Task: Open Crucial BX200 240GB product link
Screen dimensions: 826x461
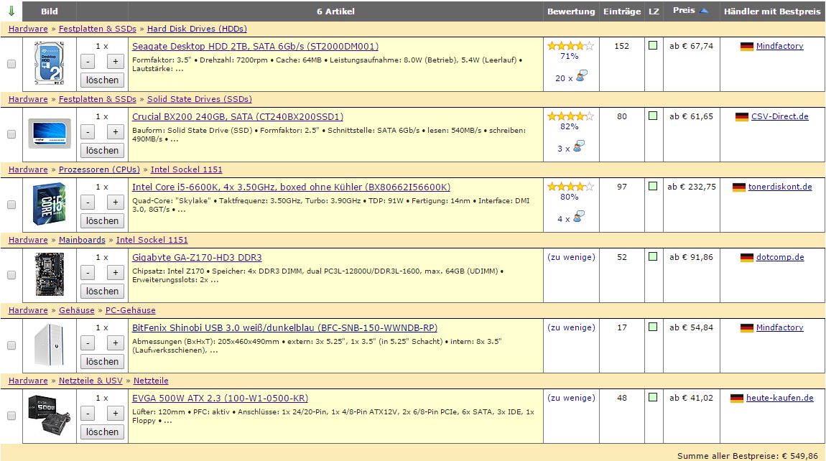Action: 238,117
